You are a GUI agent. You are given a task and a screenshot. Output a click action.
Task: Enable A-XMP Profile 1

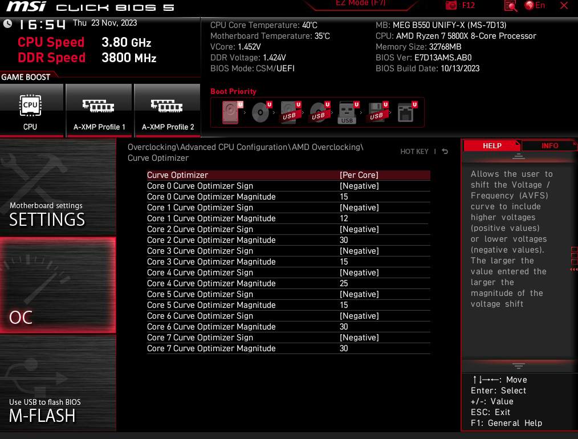[x=99, y=110]
